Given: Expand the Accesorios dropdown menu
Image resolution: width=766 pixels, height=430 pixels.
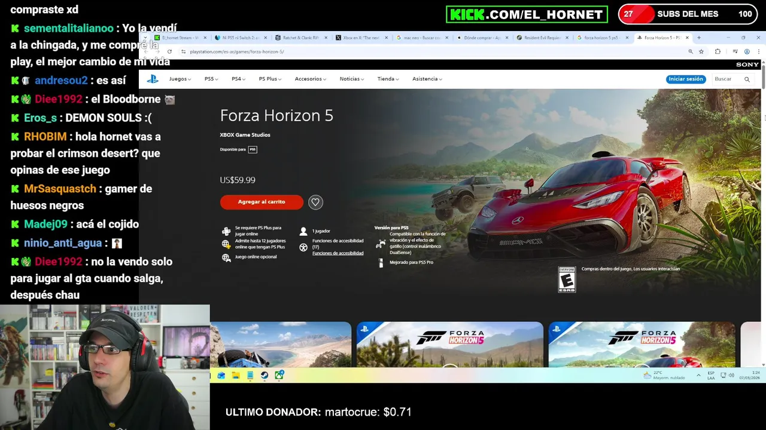Looking at the screenshot, I should coord(310,79).
